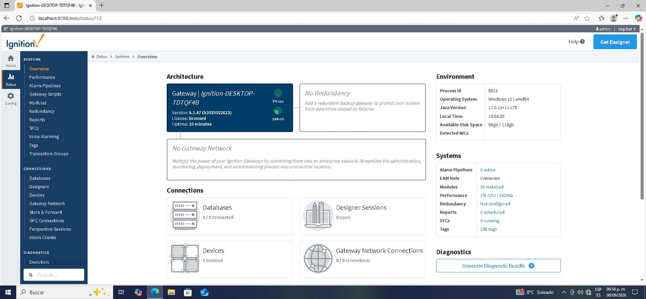Open the '0 active' alarm pipelines link

tap(488, 170)
